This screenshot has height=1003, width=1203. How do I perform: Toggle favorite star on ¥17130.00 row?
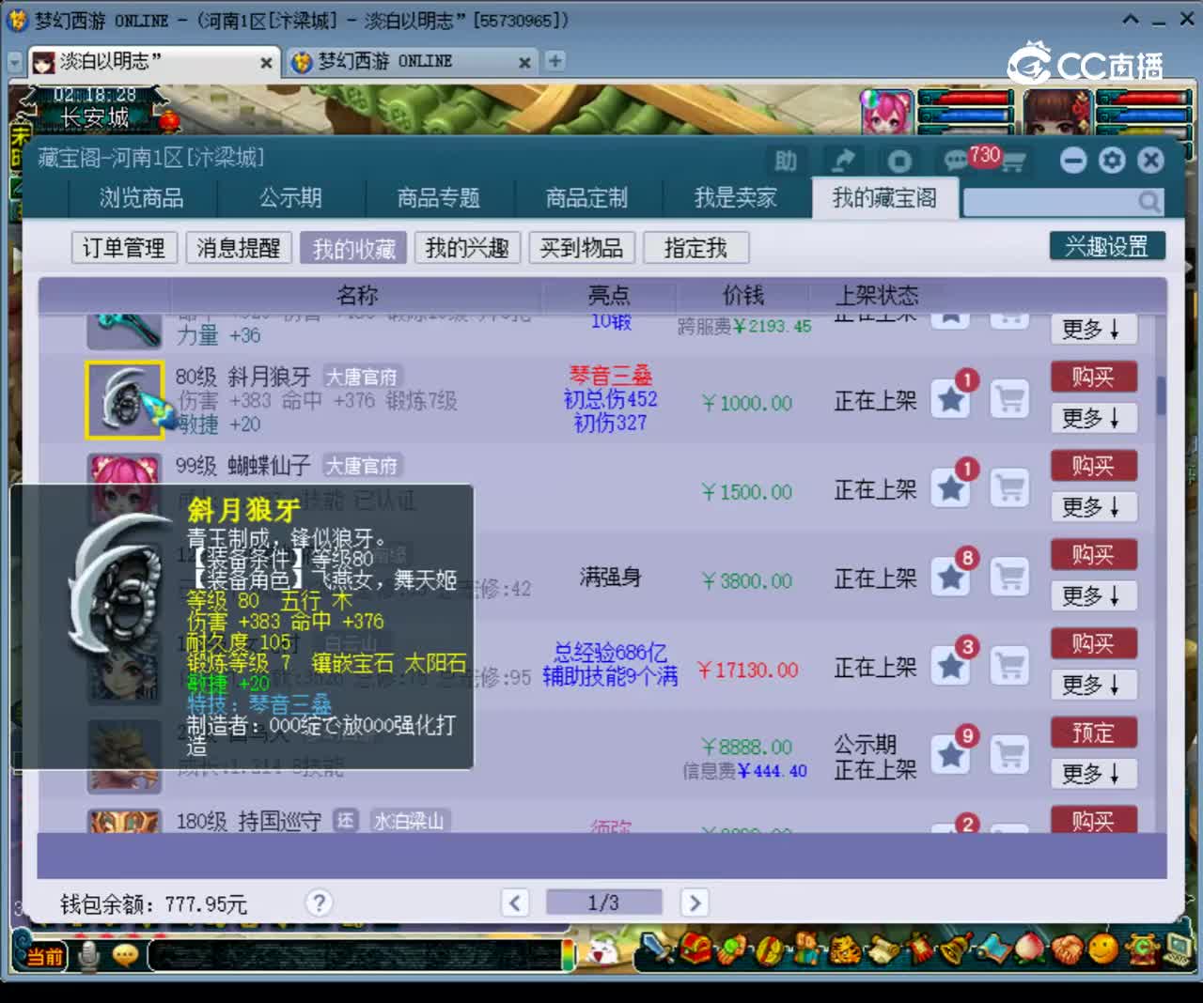(x=951, y=666)
